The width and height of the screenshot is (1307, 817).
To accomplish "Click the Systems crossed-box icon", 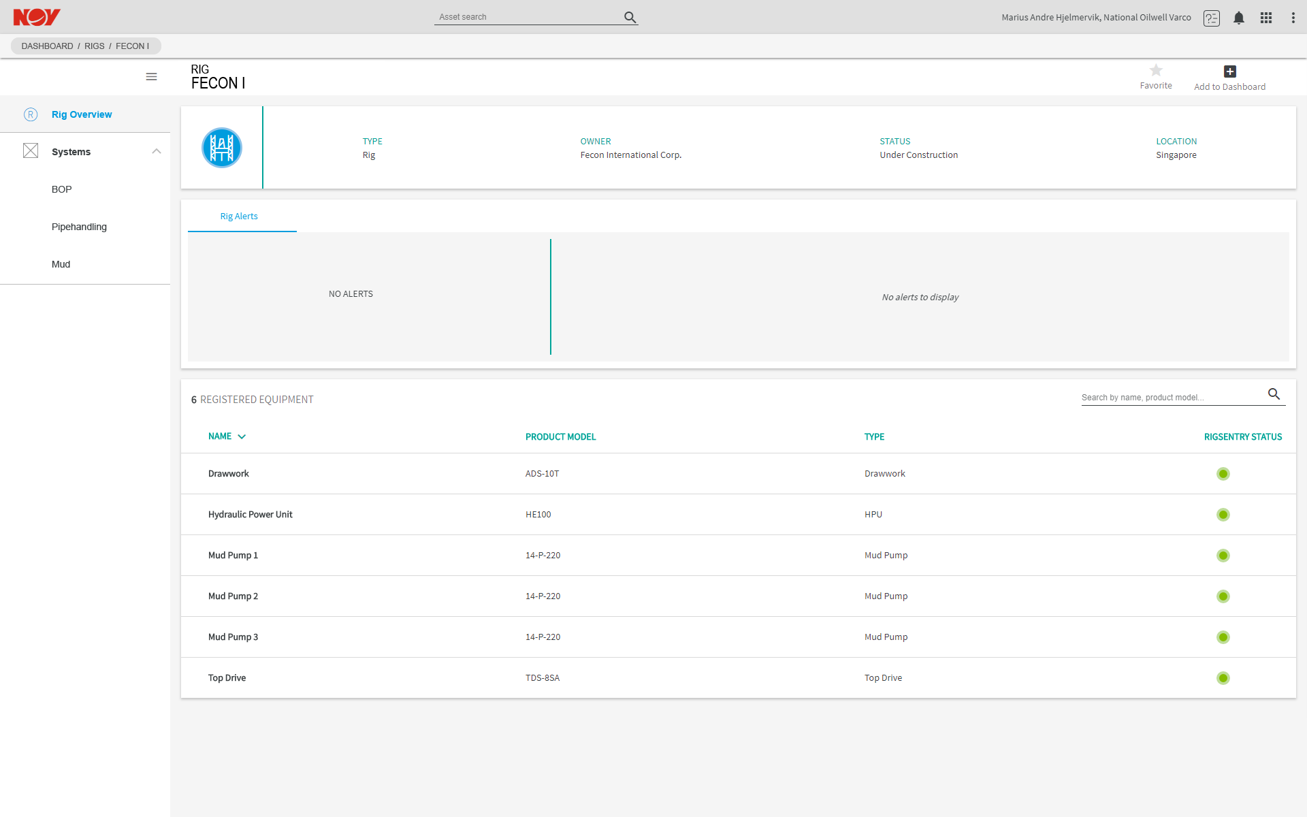I will pos(31,150).
